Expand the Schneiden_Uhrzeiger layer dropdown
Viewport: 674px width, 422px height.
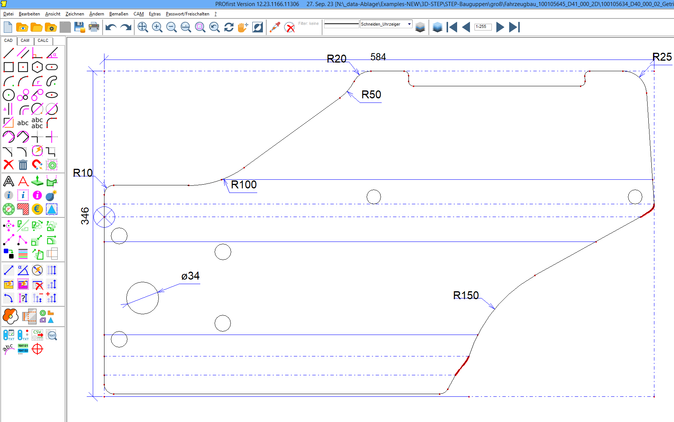click(409, 24)
